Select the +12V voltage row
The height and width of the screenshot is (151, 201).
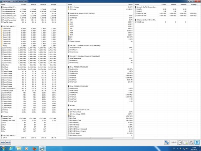[100, 31]
